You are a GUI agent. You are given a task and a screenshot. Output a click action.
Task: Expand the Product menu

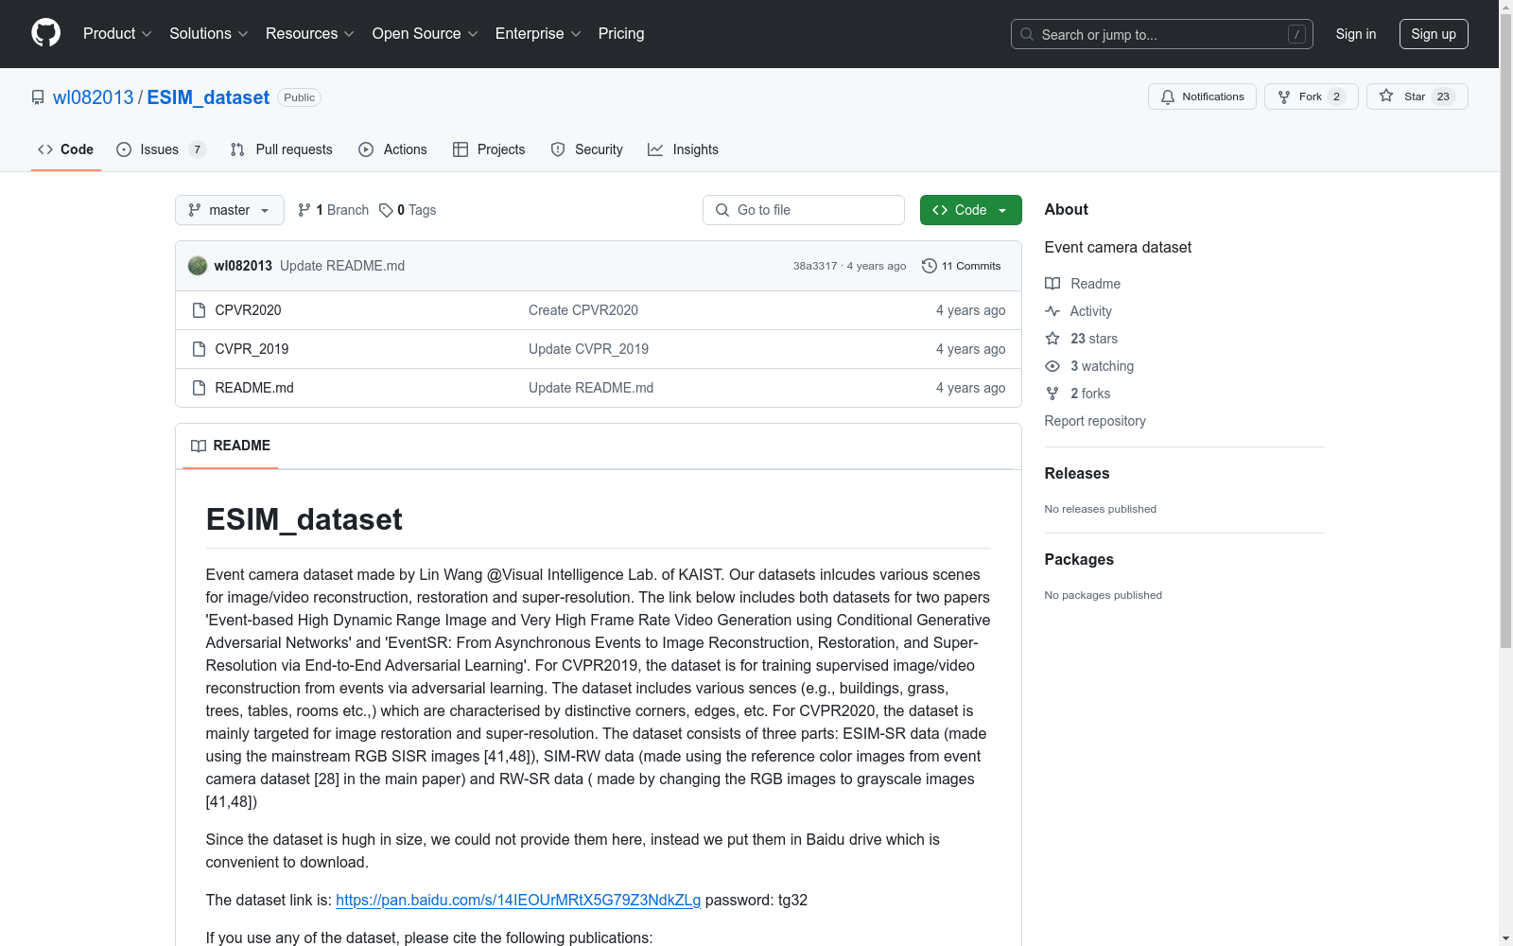(117, 34)
